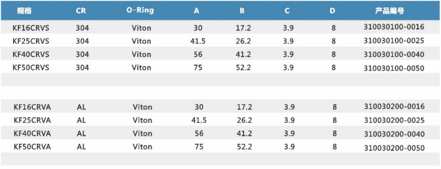Select product number 310030100-0025
Screen dimensions: 441x169
pyautogui.click(x=394, y=41)
